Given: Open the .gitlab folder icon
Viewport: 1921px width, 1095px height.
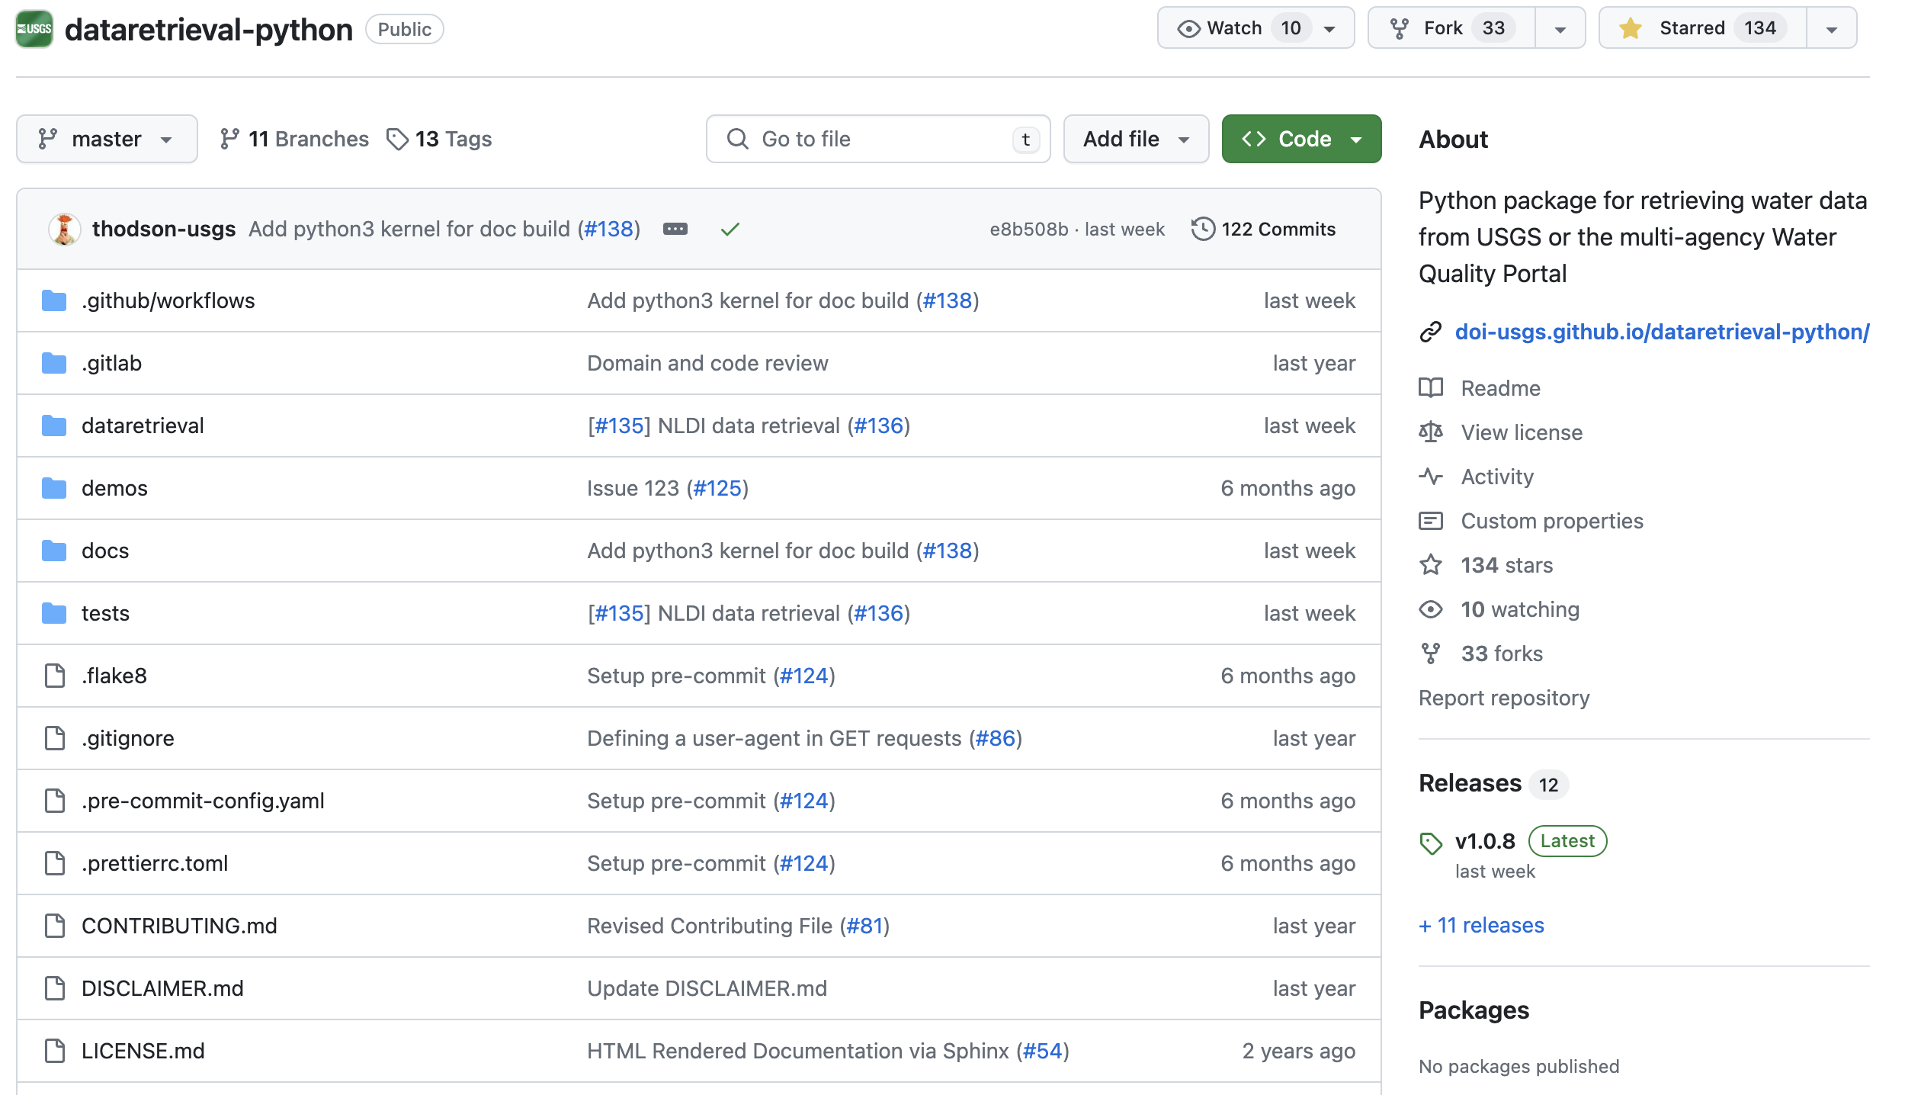Looking at the screenshot, I should [x=54, y=363].
